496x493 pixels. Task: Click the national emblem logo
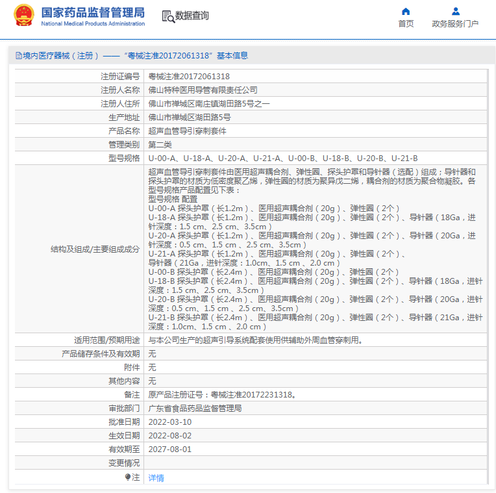[x=24, y=15]
